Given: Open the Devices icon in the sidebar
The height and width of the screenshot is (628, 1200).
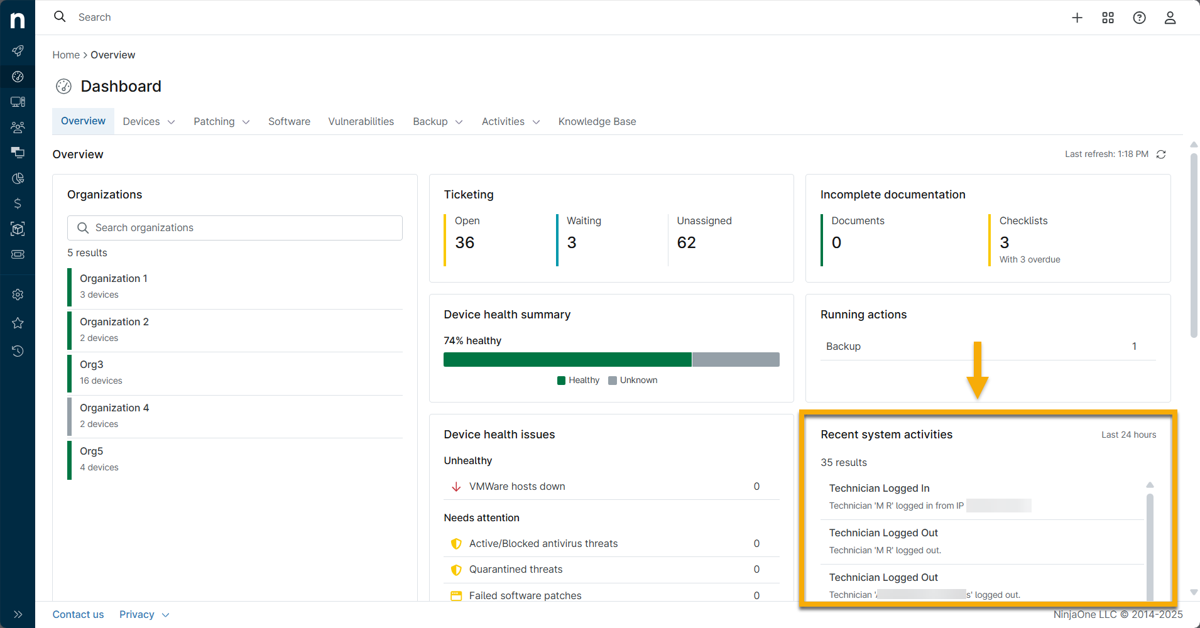Looking at the screenshot, I should [18, 101].
